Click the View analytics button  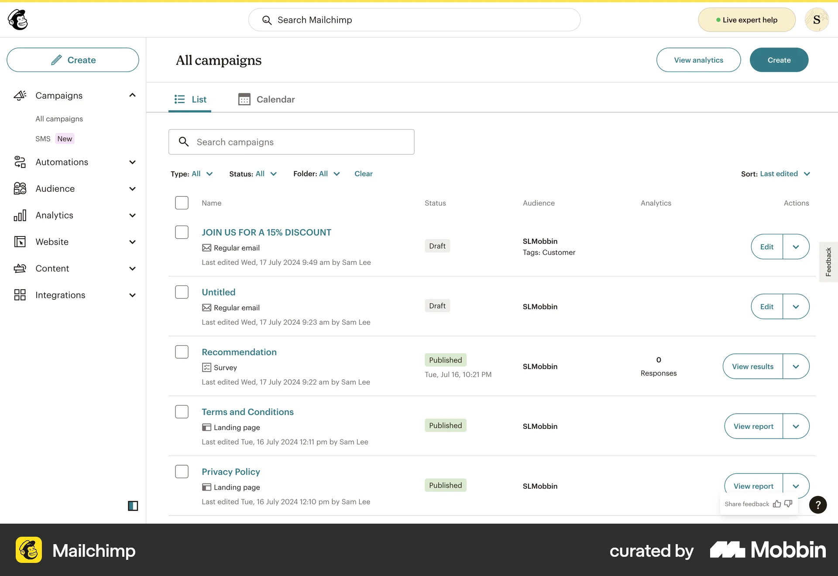tap(698, 60)
